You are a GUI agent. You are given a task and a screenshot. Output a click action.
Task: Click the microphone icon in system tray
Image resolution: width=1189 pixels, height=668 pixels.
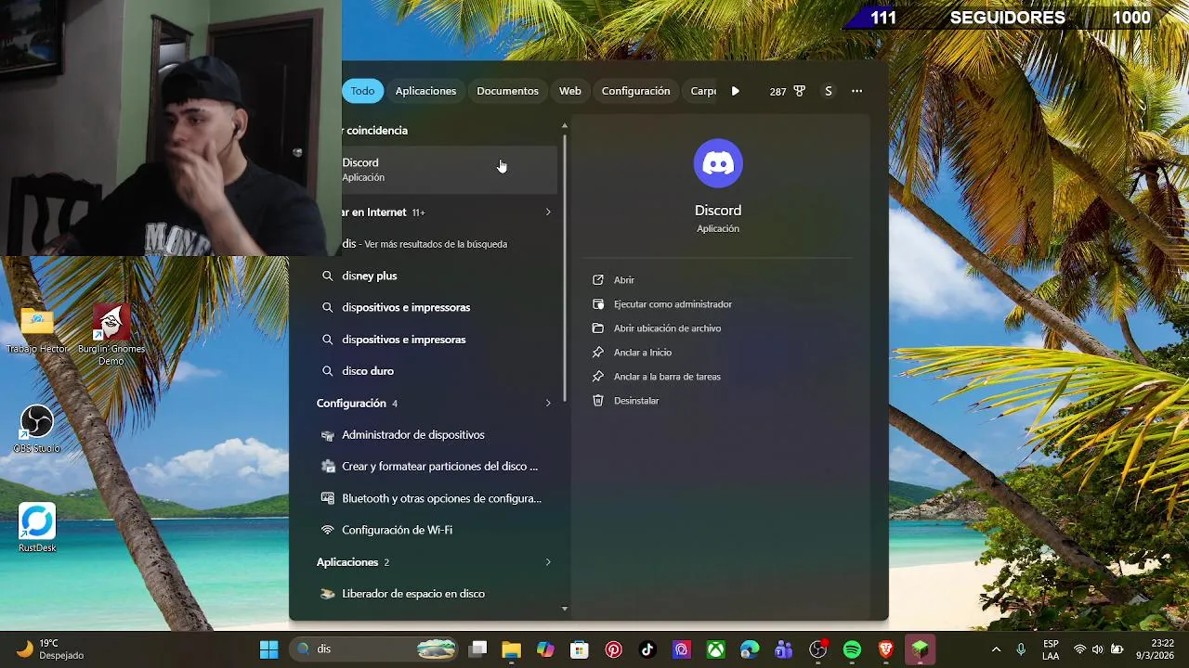point(1021,649)
